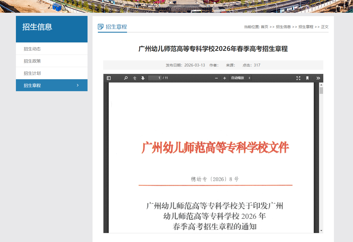Zoom in on the PDF document
The image size is (353, 242).
(225, 78)
